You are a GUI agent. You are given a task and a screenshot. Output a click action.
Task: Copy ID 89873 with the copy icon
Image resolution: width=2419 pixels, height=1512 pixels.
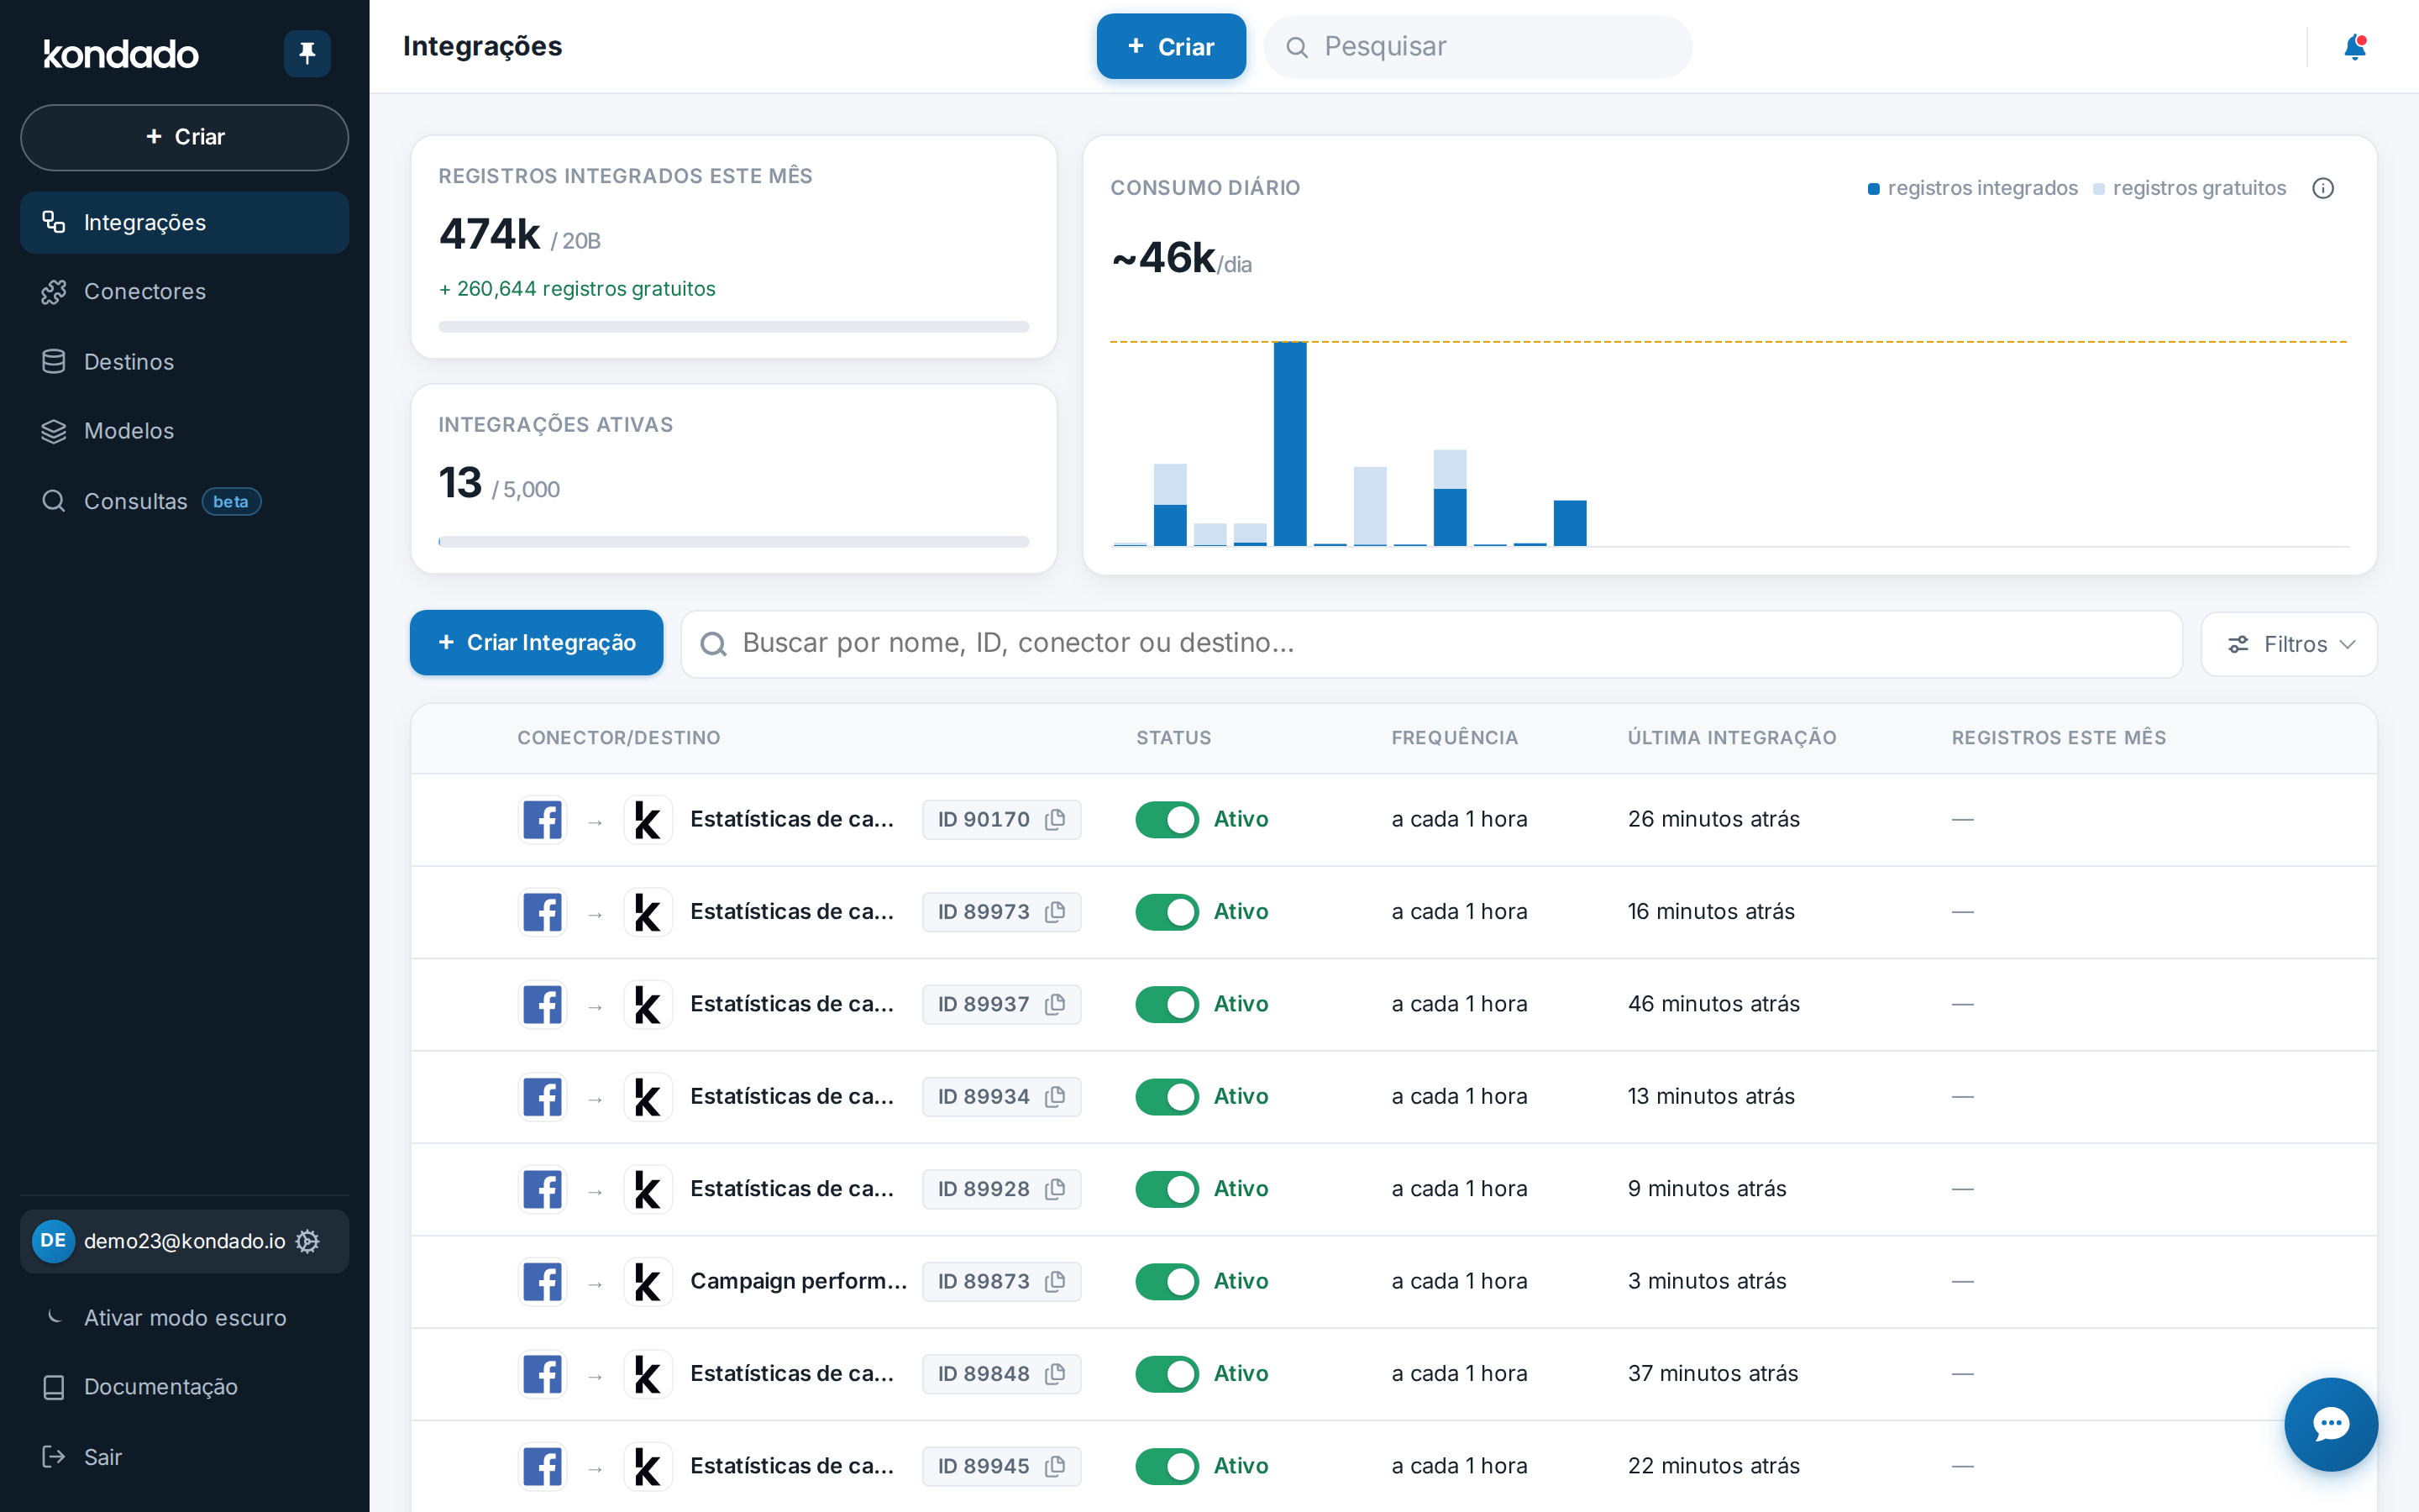(x=1055, y=1281)
